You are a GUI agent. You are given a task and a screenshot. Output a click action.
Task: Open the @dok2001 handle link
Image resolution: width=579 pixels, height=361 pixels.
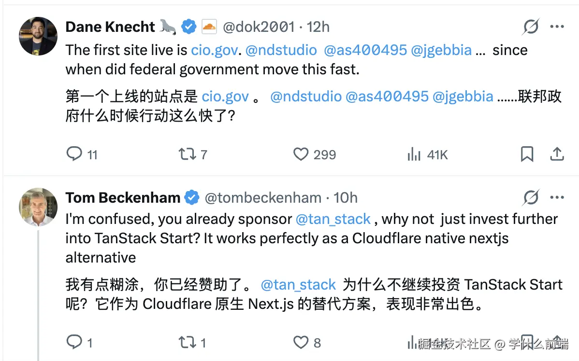tap(258, 27)
